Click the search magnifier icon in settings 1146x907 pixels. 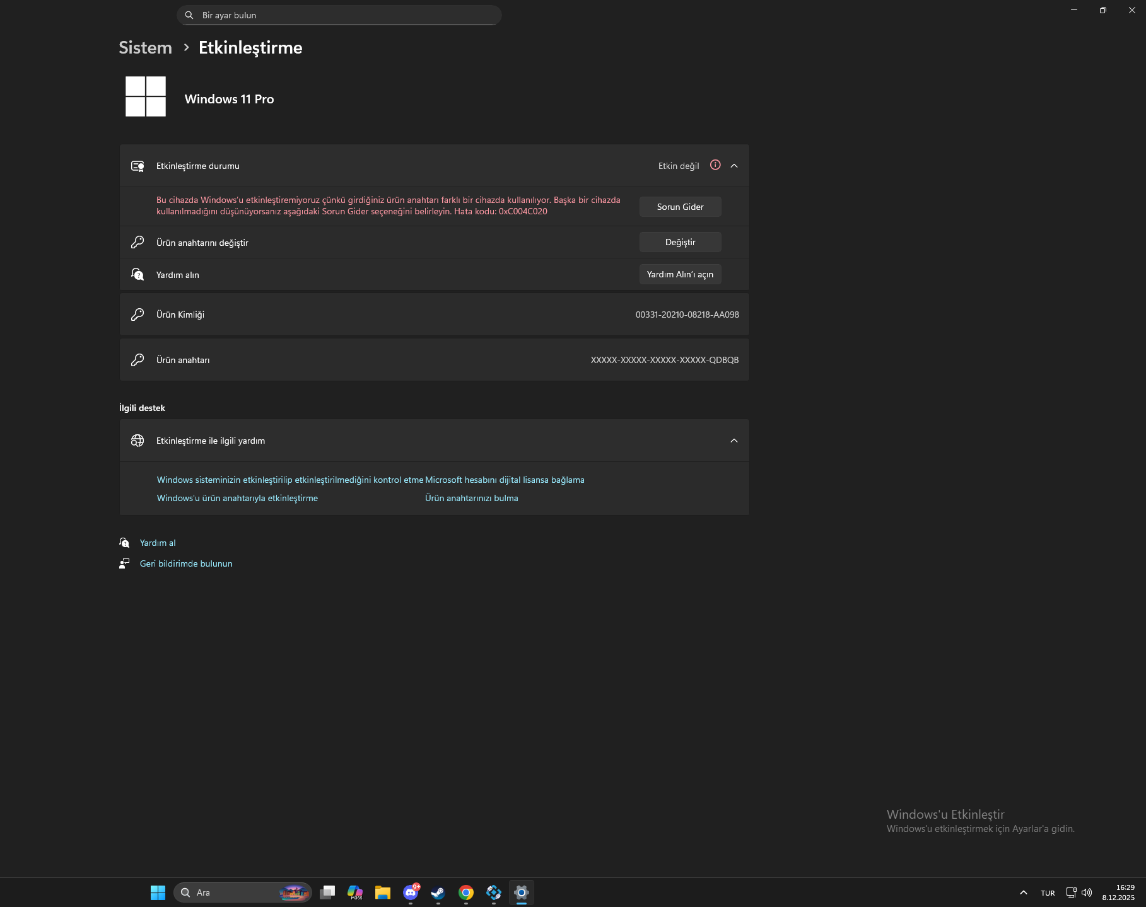pyautogui.click(x=189, y=15)
